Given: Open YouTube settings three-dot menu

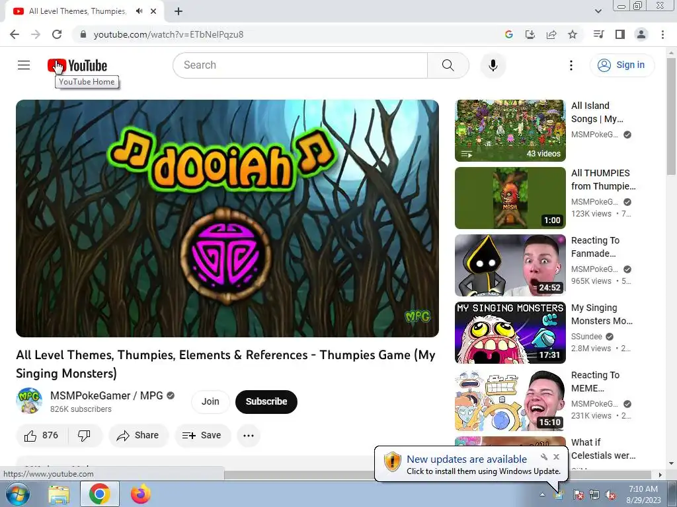Looking at the screenshot, I should pyautogui.click(x=571, y=65).
